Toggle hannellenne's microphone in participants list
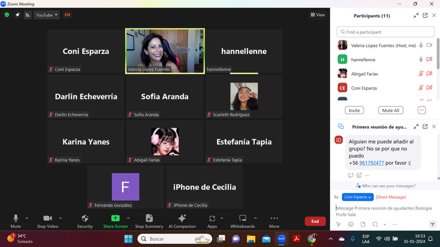This screenshot has width=440, height=247. pyautogui.click(x=421, y=60)
